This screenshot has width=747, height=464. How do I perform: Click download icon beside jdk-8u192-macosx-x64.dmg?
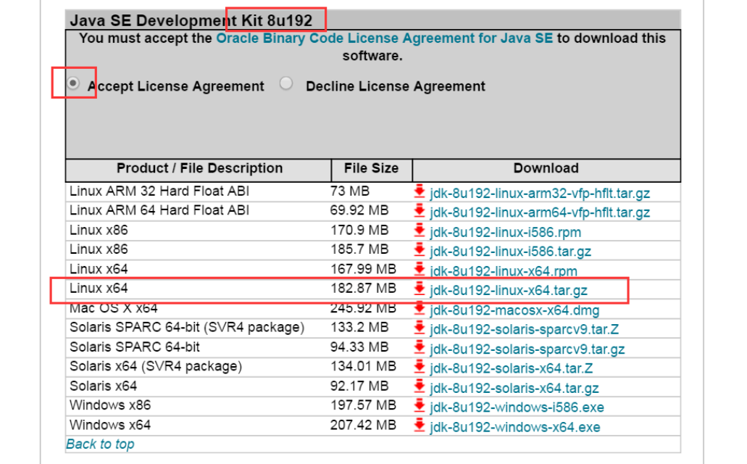[420, 309]
